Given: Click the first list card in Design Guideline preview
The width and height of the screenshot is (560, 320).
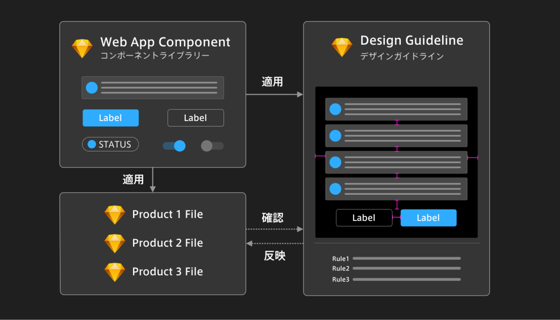Looking at the screenshot, I should pos(396,109).
